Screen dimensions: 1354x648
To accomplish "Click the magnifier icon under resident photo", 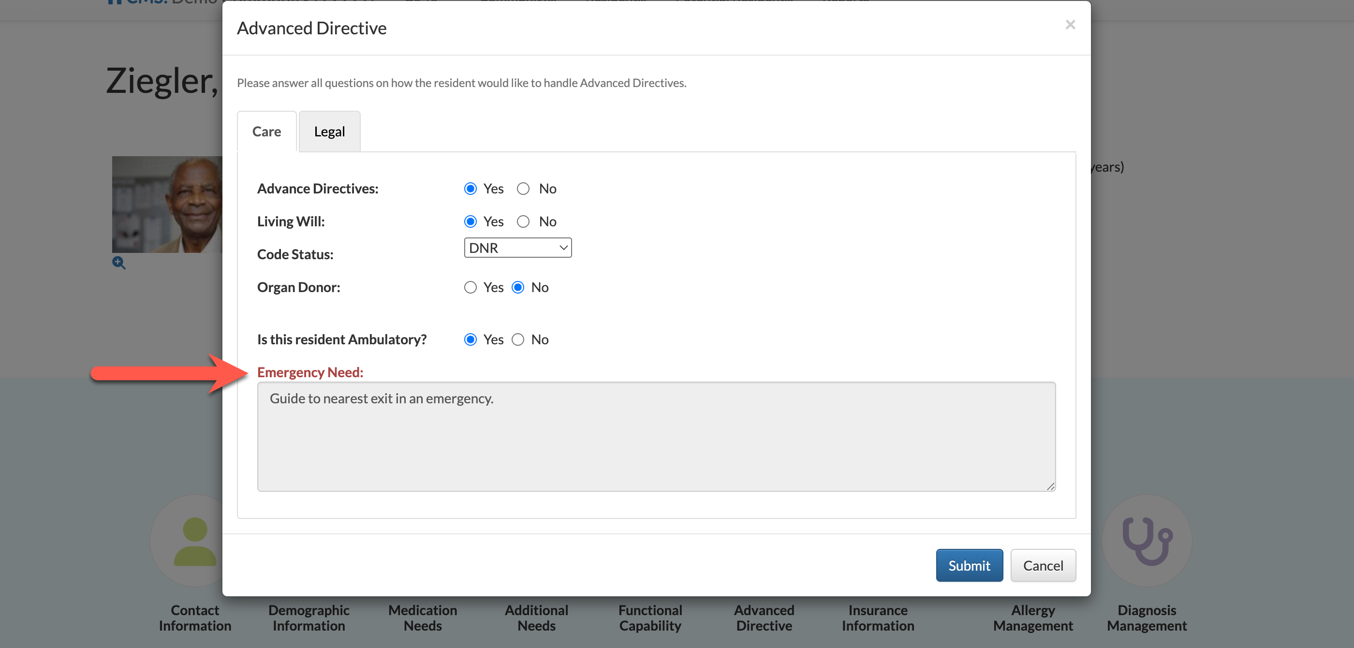I will click(119, 263).
